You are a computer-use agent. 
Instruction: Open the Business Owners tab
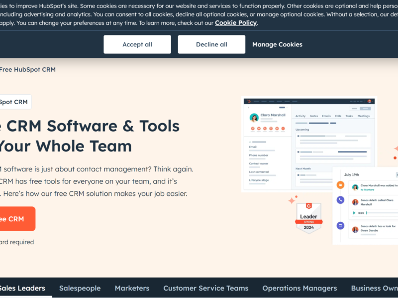(375, 288)
